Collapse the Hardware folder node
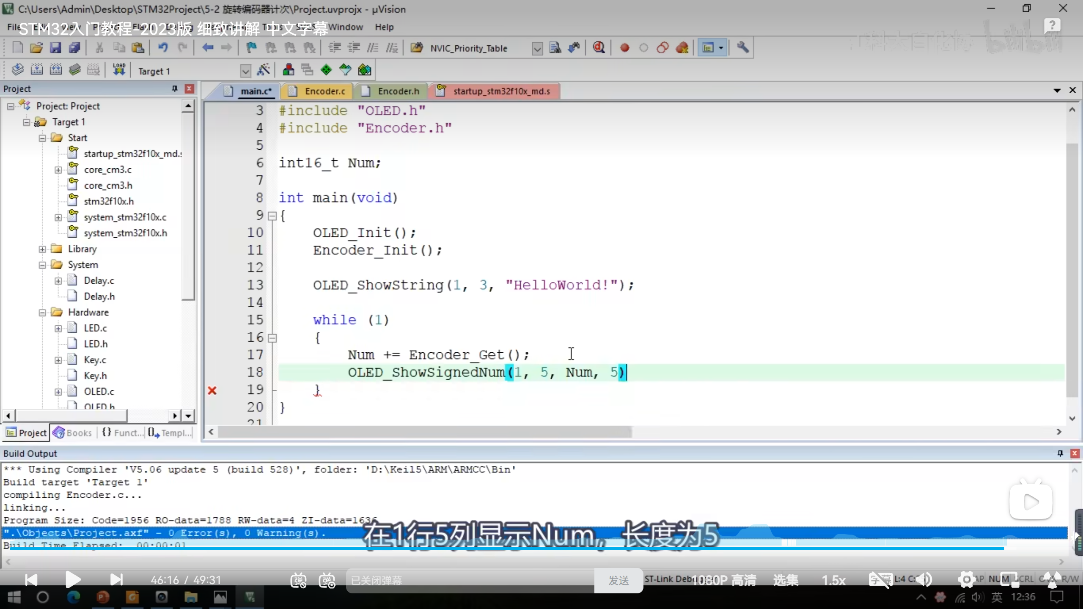Image resolution: width=1083 pixels, height=609 pixels. point(42,313)
